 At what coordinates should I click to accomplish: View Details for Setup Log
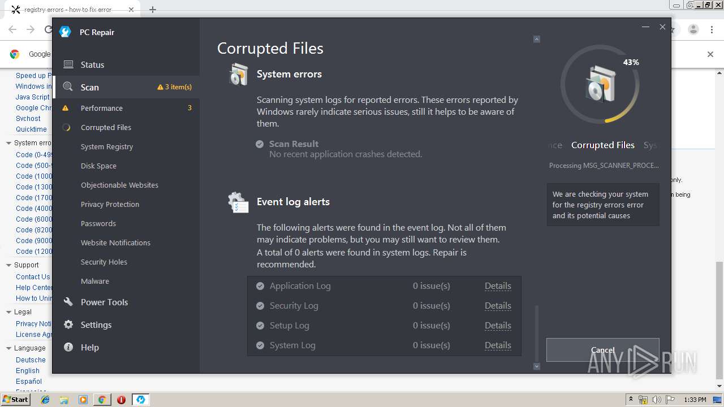[x=498, y=326]
